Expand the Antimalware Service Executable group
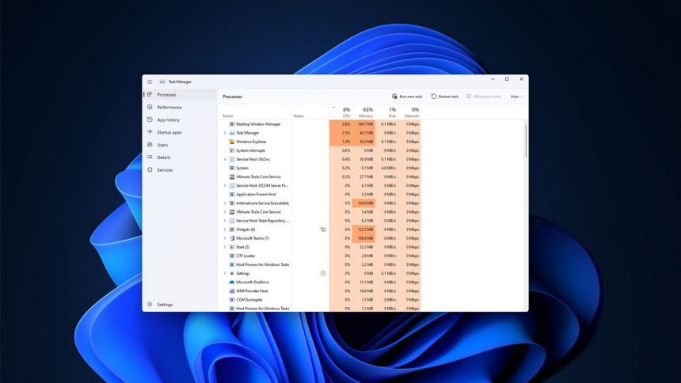This screenshot has height=383, width=681. click(225, 203)
